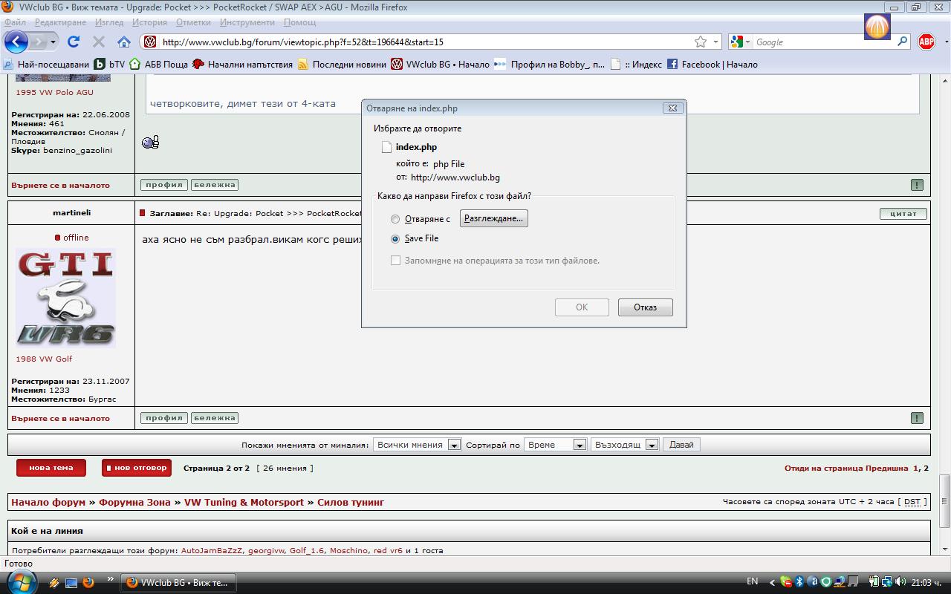
Task: Reload the page with the refresh icon
Action: click(74, 42)
